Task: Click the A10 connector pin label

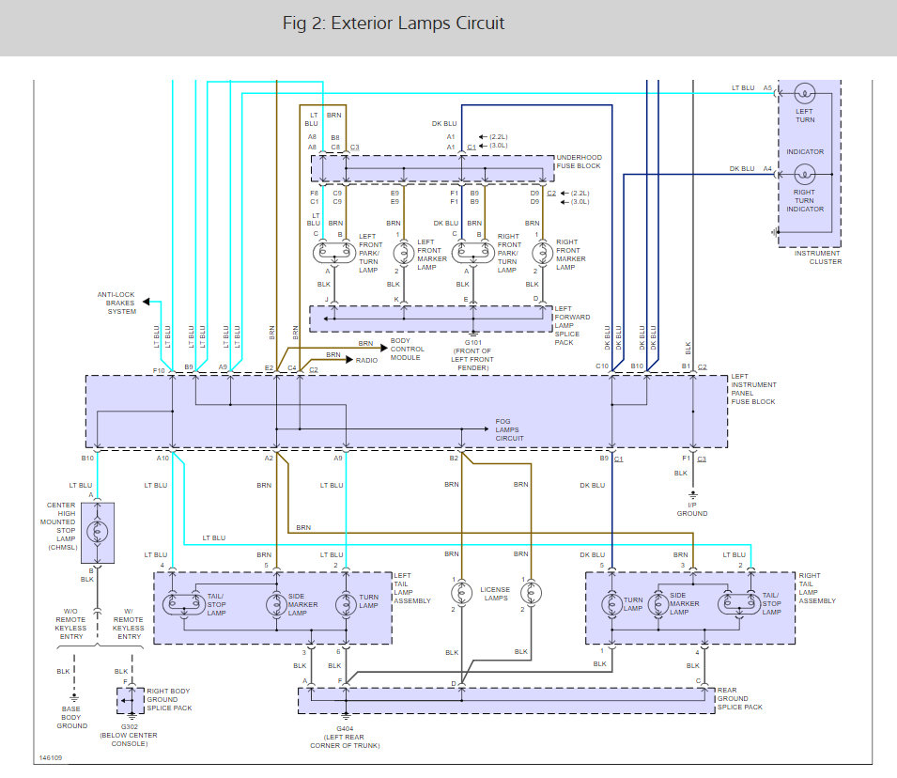Action: pyautogui.click(x=163, y=458)
